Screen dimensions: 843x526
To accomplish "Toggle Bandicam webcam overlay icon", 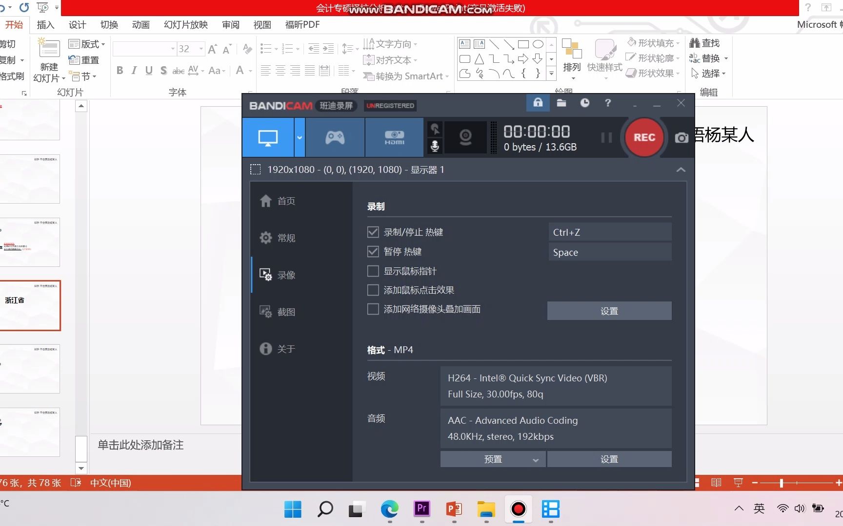I will (465, 137).
